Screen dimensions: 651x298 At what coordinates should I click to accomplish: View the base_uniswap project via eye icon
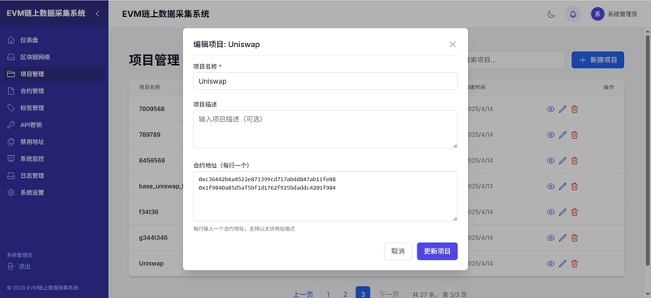tap(551, 187)
